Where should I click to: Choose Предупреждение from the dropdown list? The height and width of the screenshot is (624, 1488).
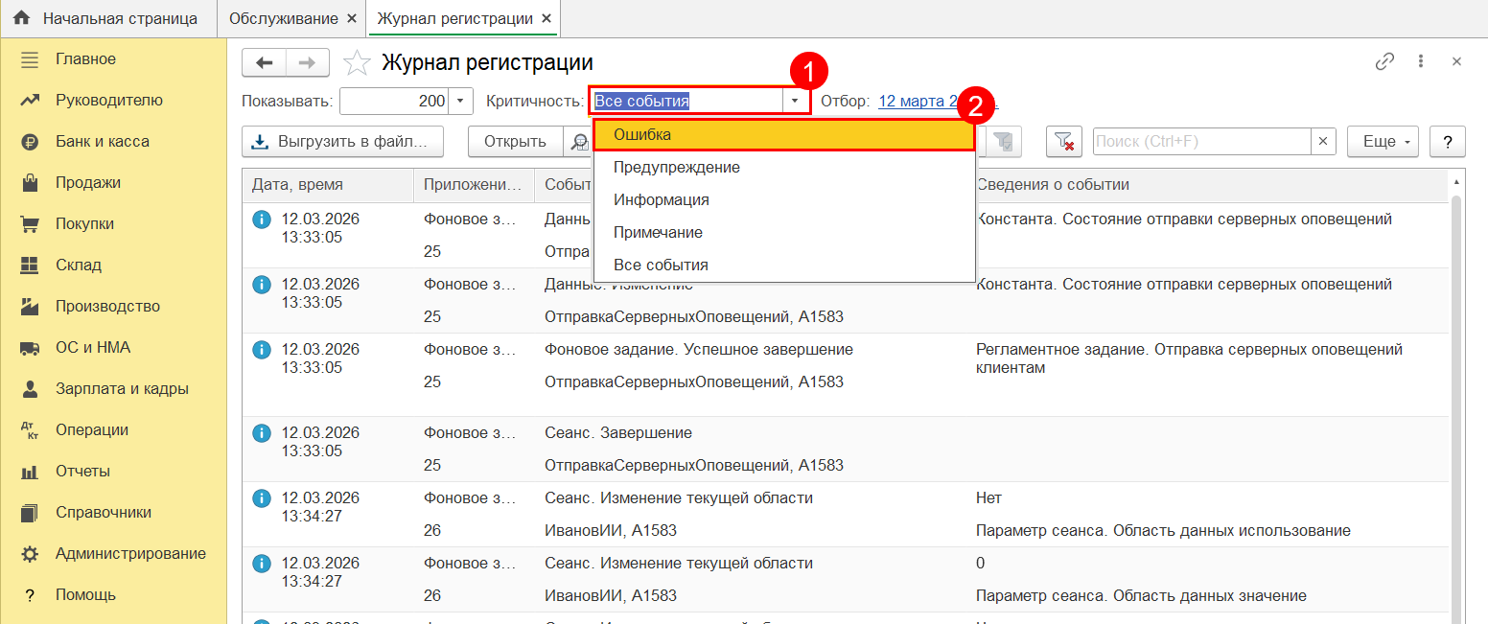coord(677,168)
